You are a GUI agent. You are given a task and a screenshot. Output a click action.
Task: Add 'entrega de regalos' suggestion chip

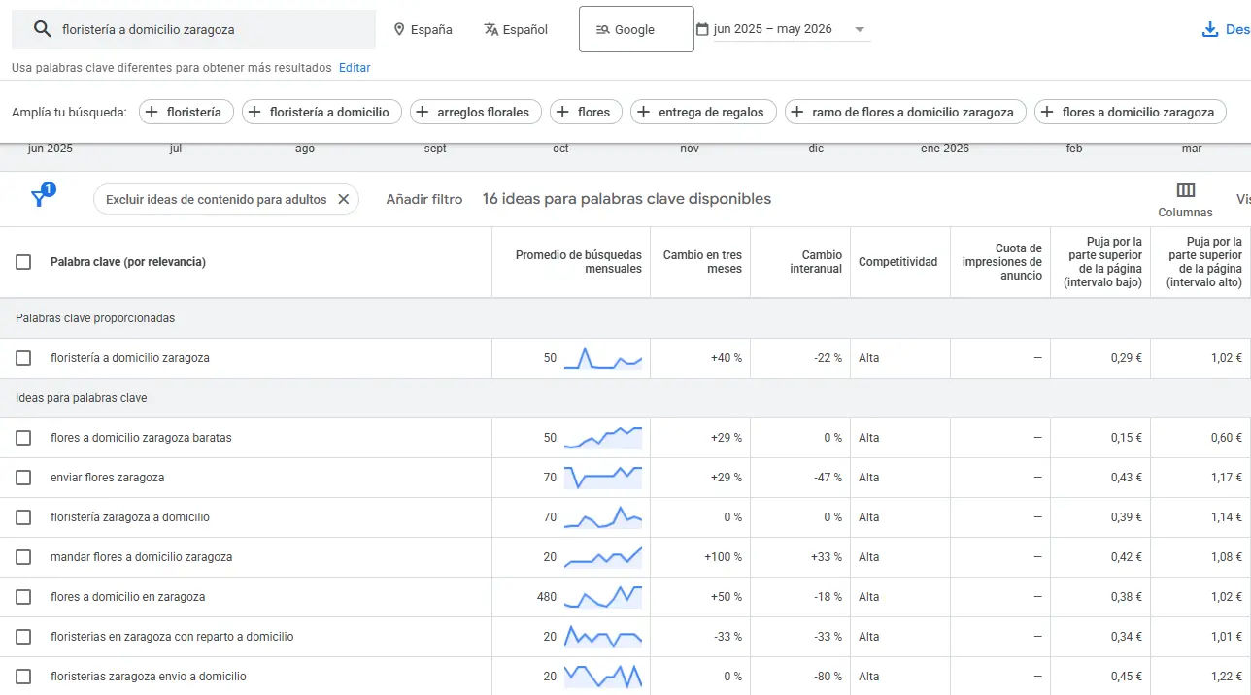click(703, 112)
